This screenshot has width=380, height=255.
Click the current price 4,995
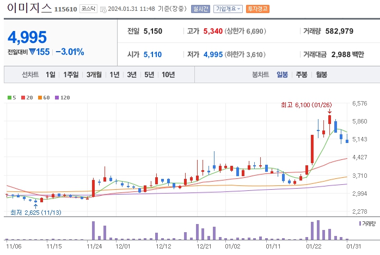(x=27, y=37)
